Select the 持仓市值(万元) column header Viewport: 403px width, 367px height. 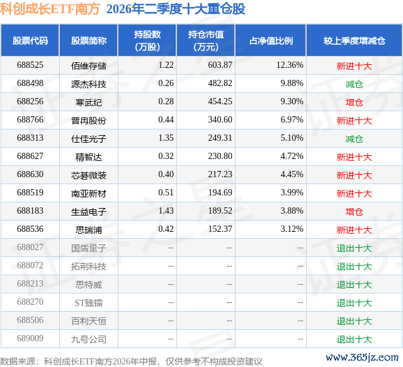click(x=206, y=40)
